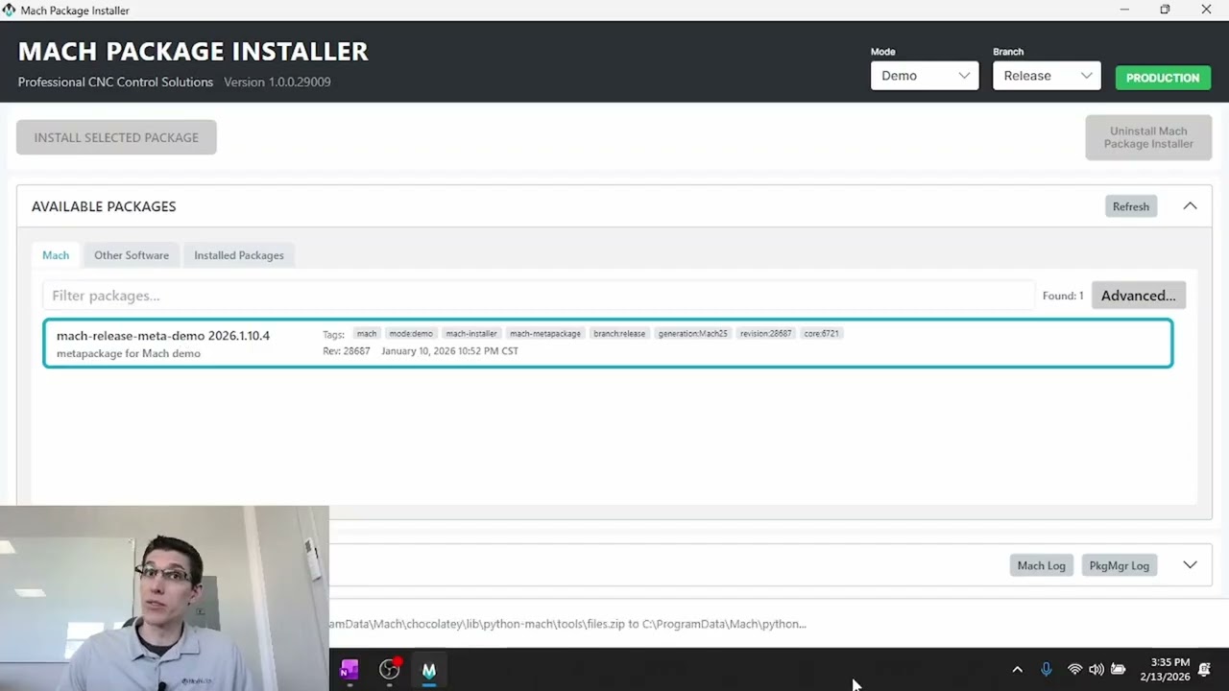Click the Version 1.0.0.29009 text

pos(277,83)
